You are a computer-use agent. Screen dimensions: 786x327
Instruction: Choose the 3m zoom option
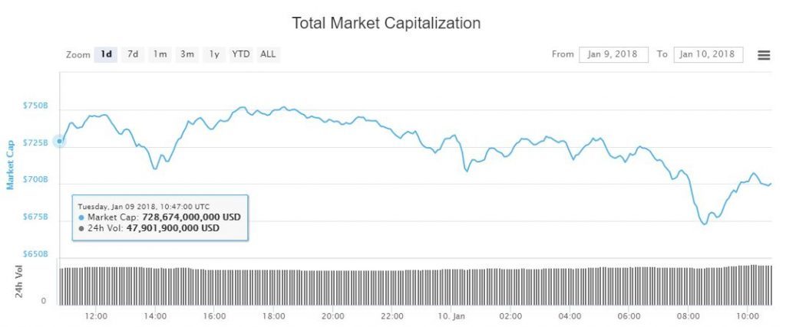coord(187,54)
